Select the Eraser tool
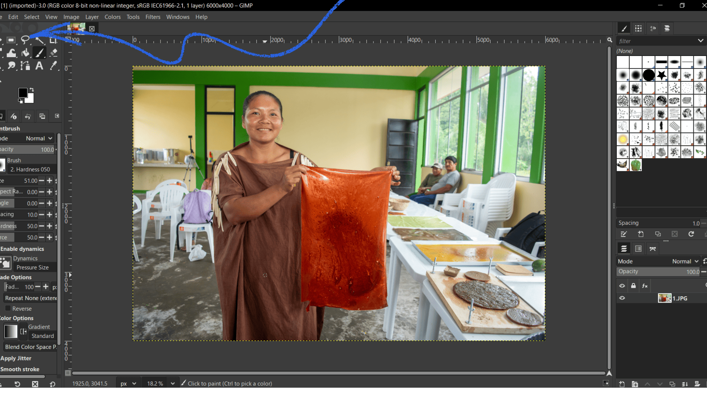This screenshot has width=707, height=398. pos(54,53)
